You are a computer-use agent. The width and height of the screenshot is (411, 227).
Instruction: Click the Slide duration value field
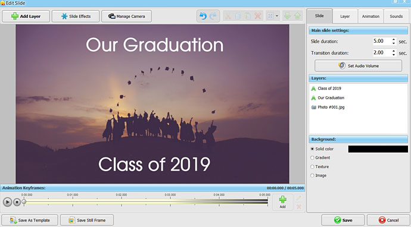[x=382, y=42]
